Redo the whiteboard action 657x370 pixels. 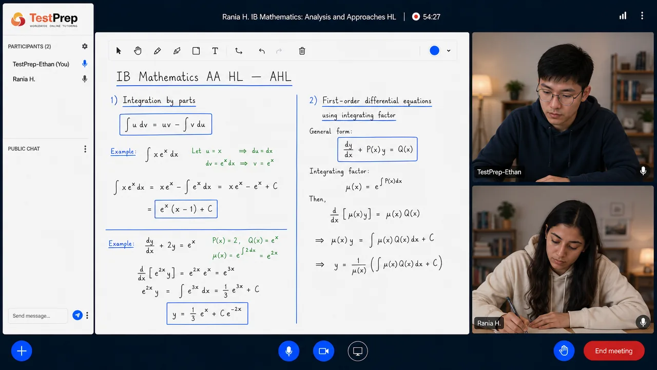click(x=279, y=51)
